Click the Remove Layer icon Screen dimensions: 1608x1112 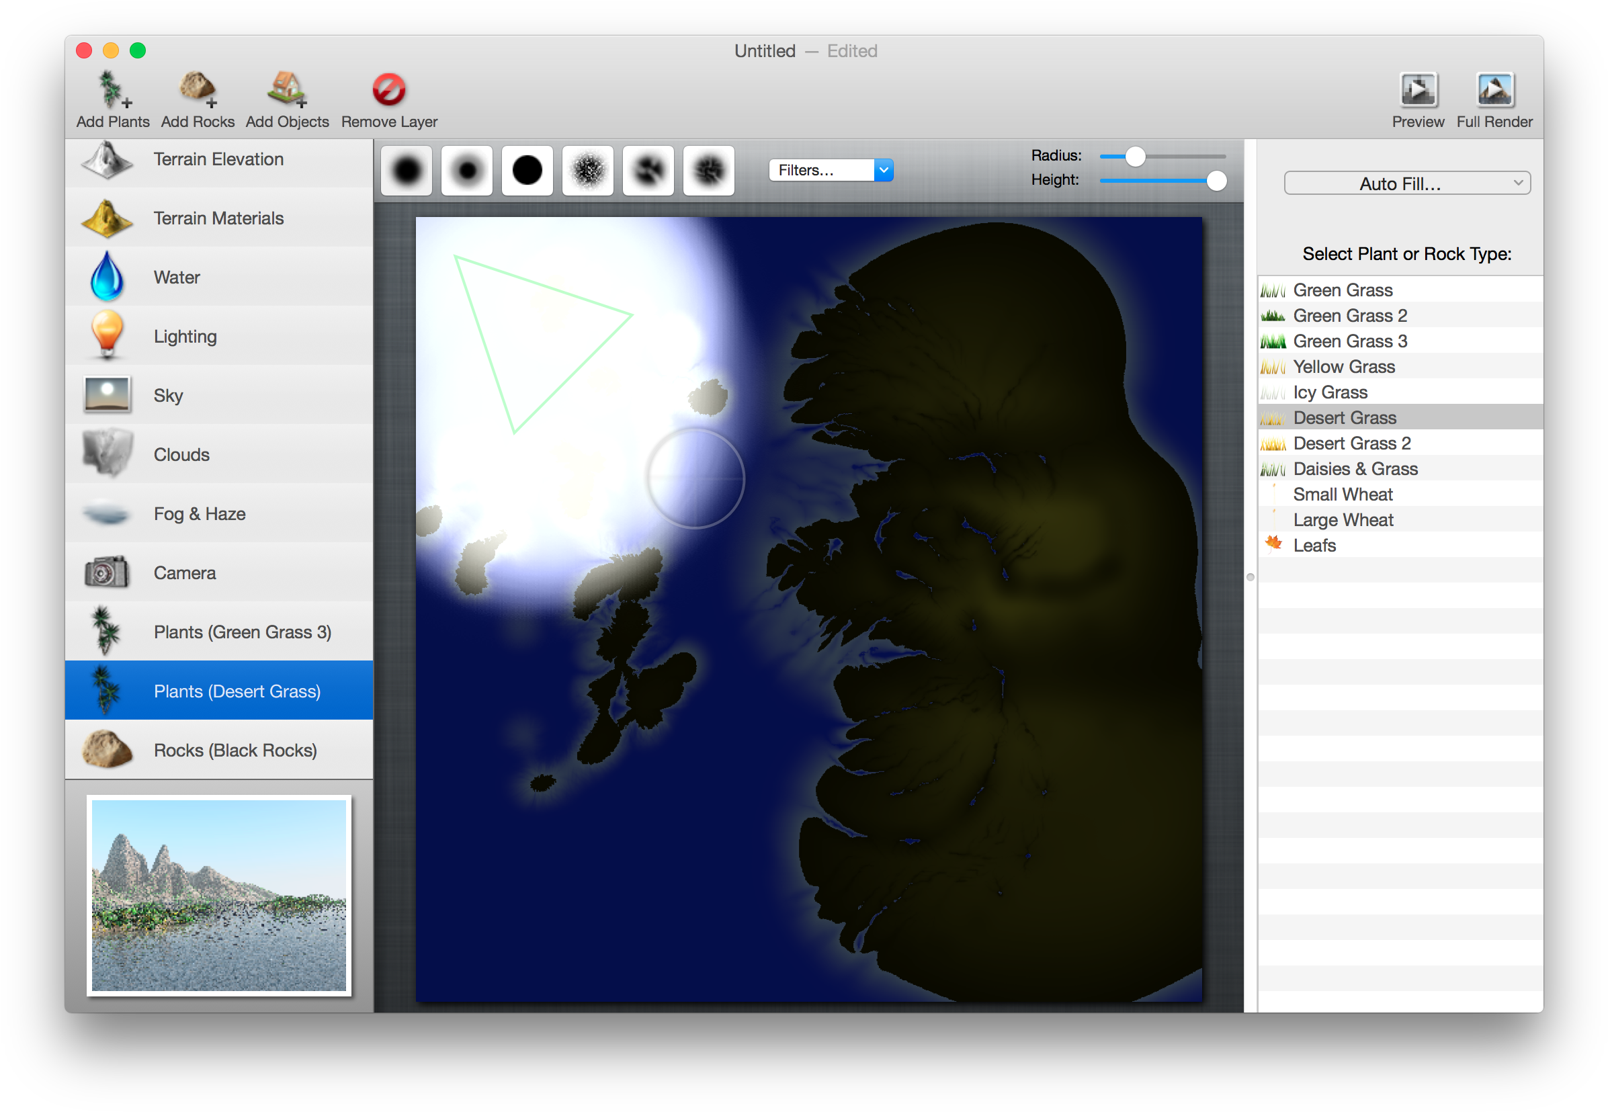click(388, 89)
